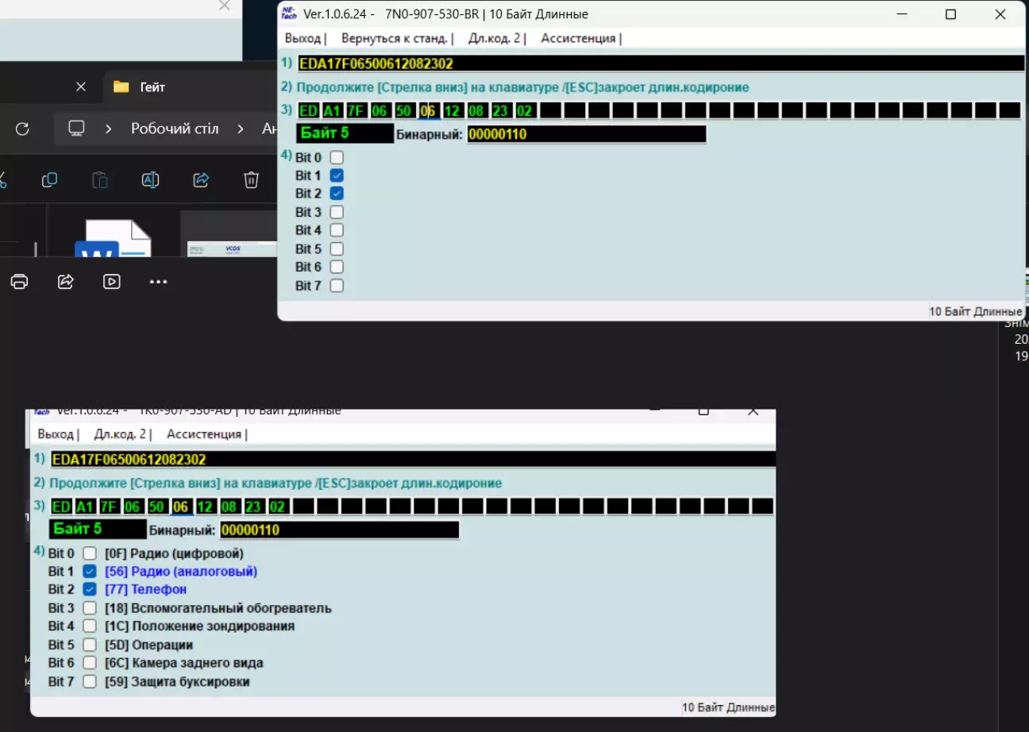
Task: Enable Bit 0 checkbox in 7N0-907-530-BR window
Action: tap(337, 157)
